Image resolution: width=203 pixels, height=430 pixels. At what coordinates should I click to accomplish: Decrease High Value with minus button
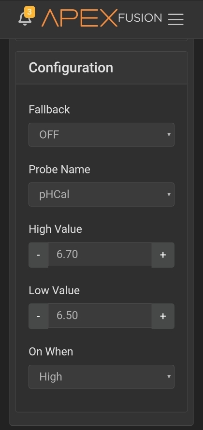pyautogui.click(x=38, y=255)
